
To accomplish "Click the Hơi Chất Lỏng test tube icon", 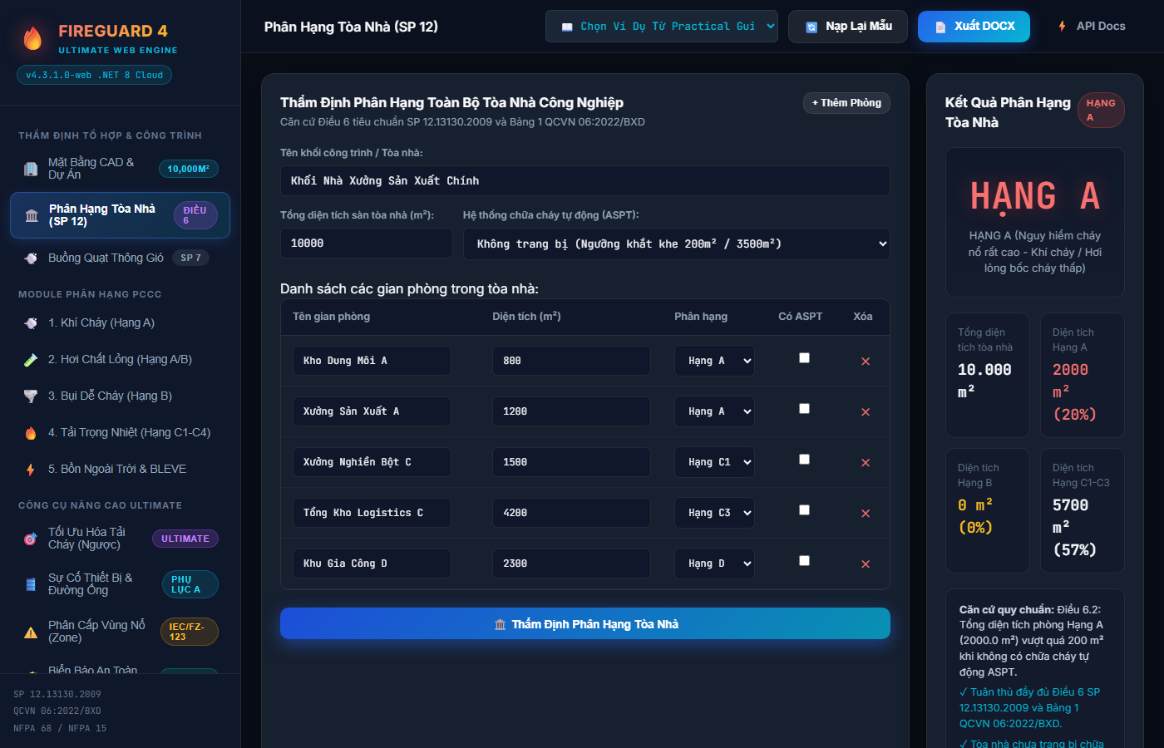I will pos(31,360).
